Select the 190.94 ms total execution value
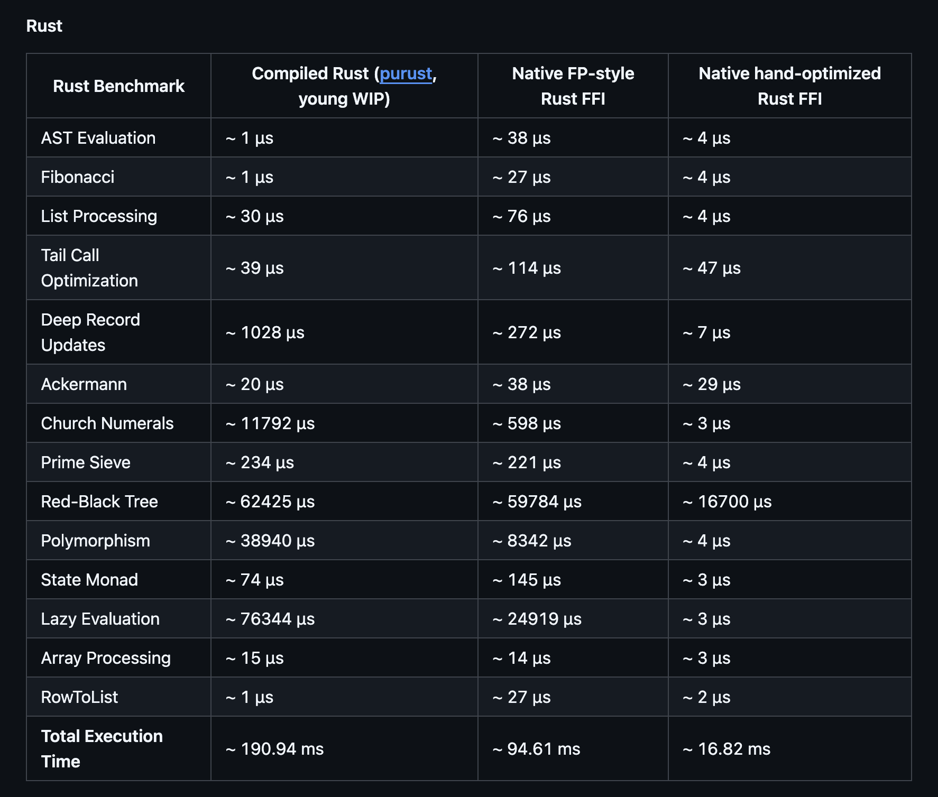Screen dimensions: 938x797 (x=274, y=749)
